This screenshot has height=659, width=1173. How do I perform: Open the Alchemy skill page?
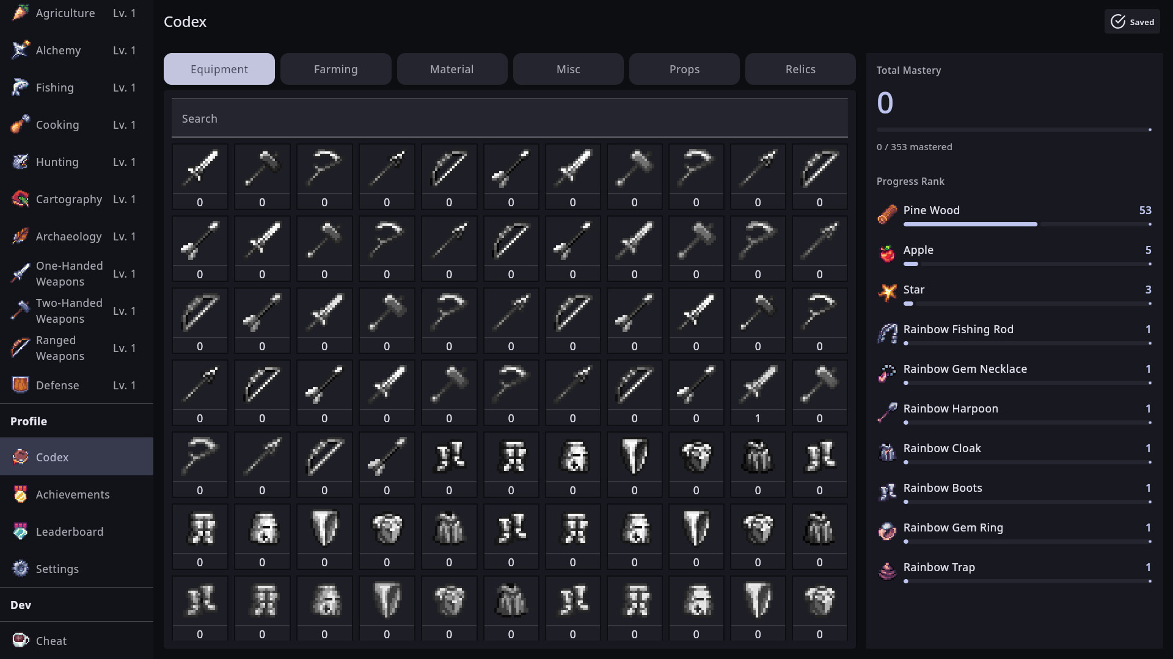[x=20, y=50]
